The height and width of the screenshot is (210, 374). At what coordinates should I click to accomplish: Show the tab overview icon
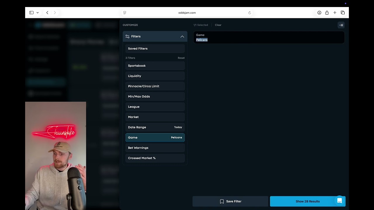(343, 13)
